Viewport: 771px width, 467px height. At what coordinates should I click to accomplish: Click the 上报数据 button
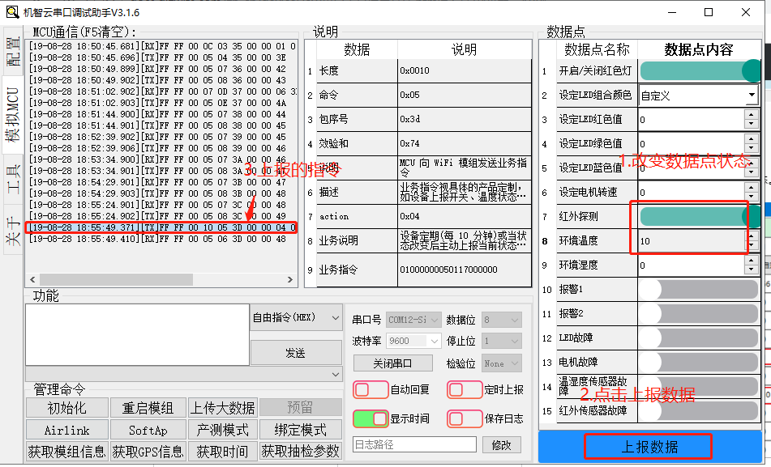point(648,447)
